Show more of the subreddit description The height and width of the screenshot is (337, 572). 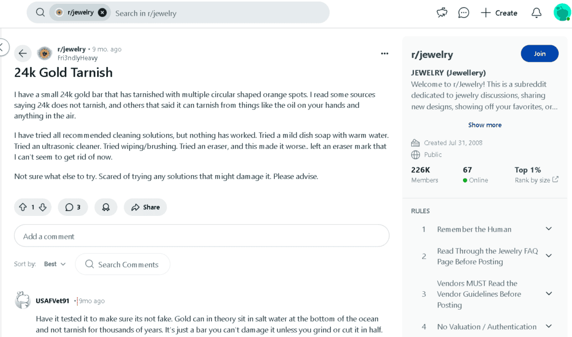coord(485,125)
